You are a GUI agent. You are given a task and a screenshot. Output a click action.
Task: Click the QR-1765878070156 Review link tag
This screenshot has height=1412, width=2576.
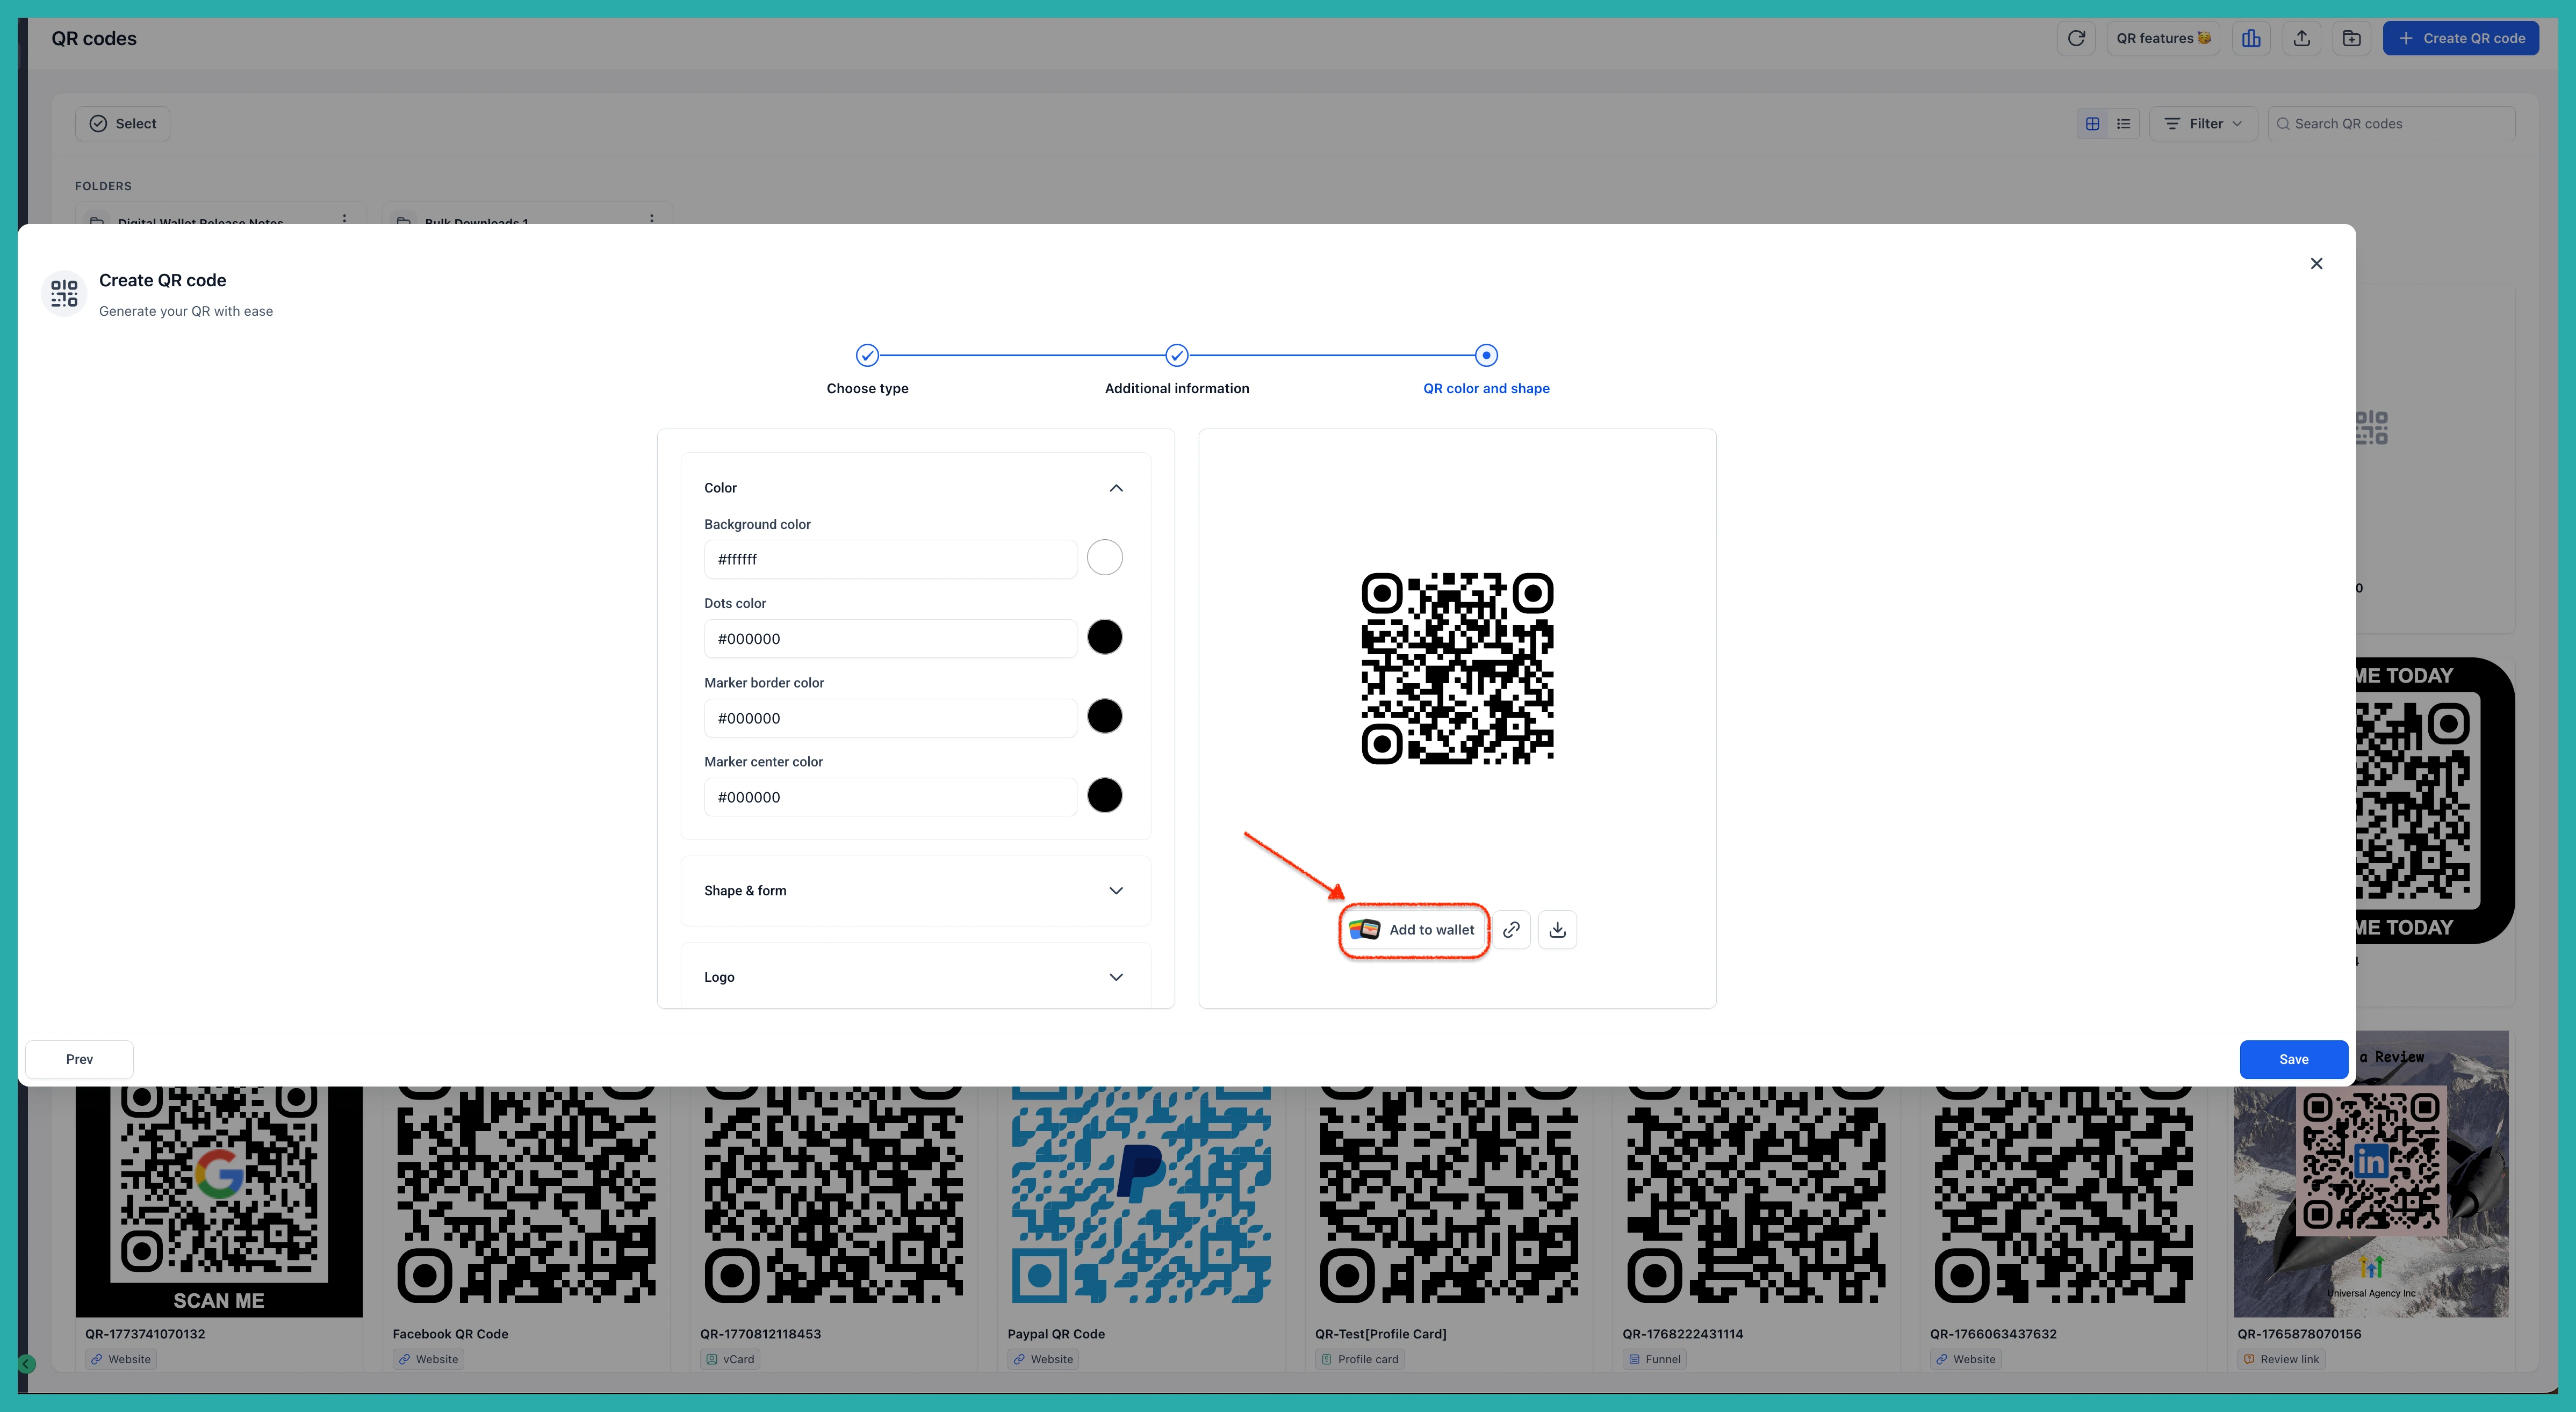pos(2281,1359)
